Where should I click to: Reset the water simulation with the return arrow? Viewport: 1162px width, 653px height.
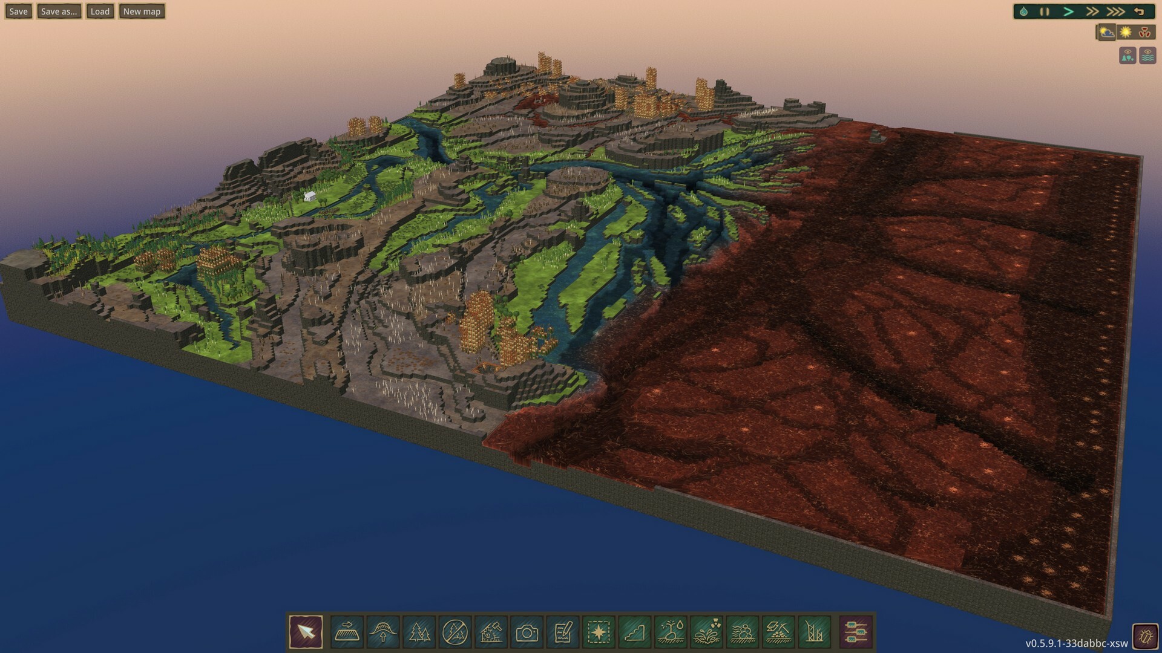point(1140,11)
